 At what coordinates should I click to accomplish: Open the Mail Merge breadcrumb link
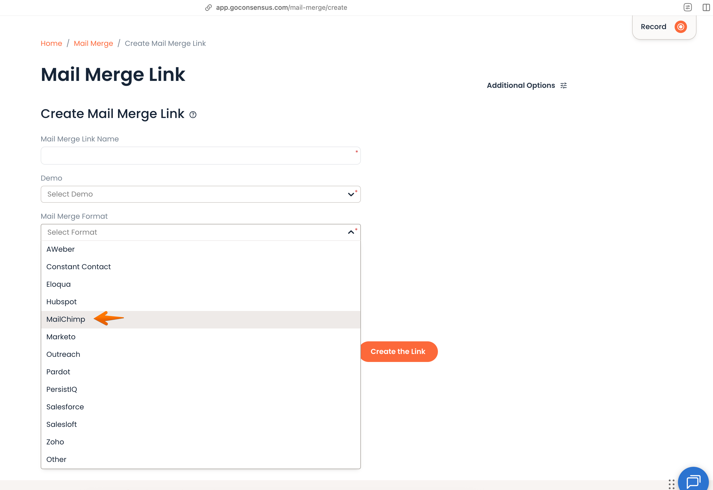[93, 44]
